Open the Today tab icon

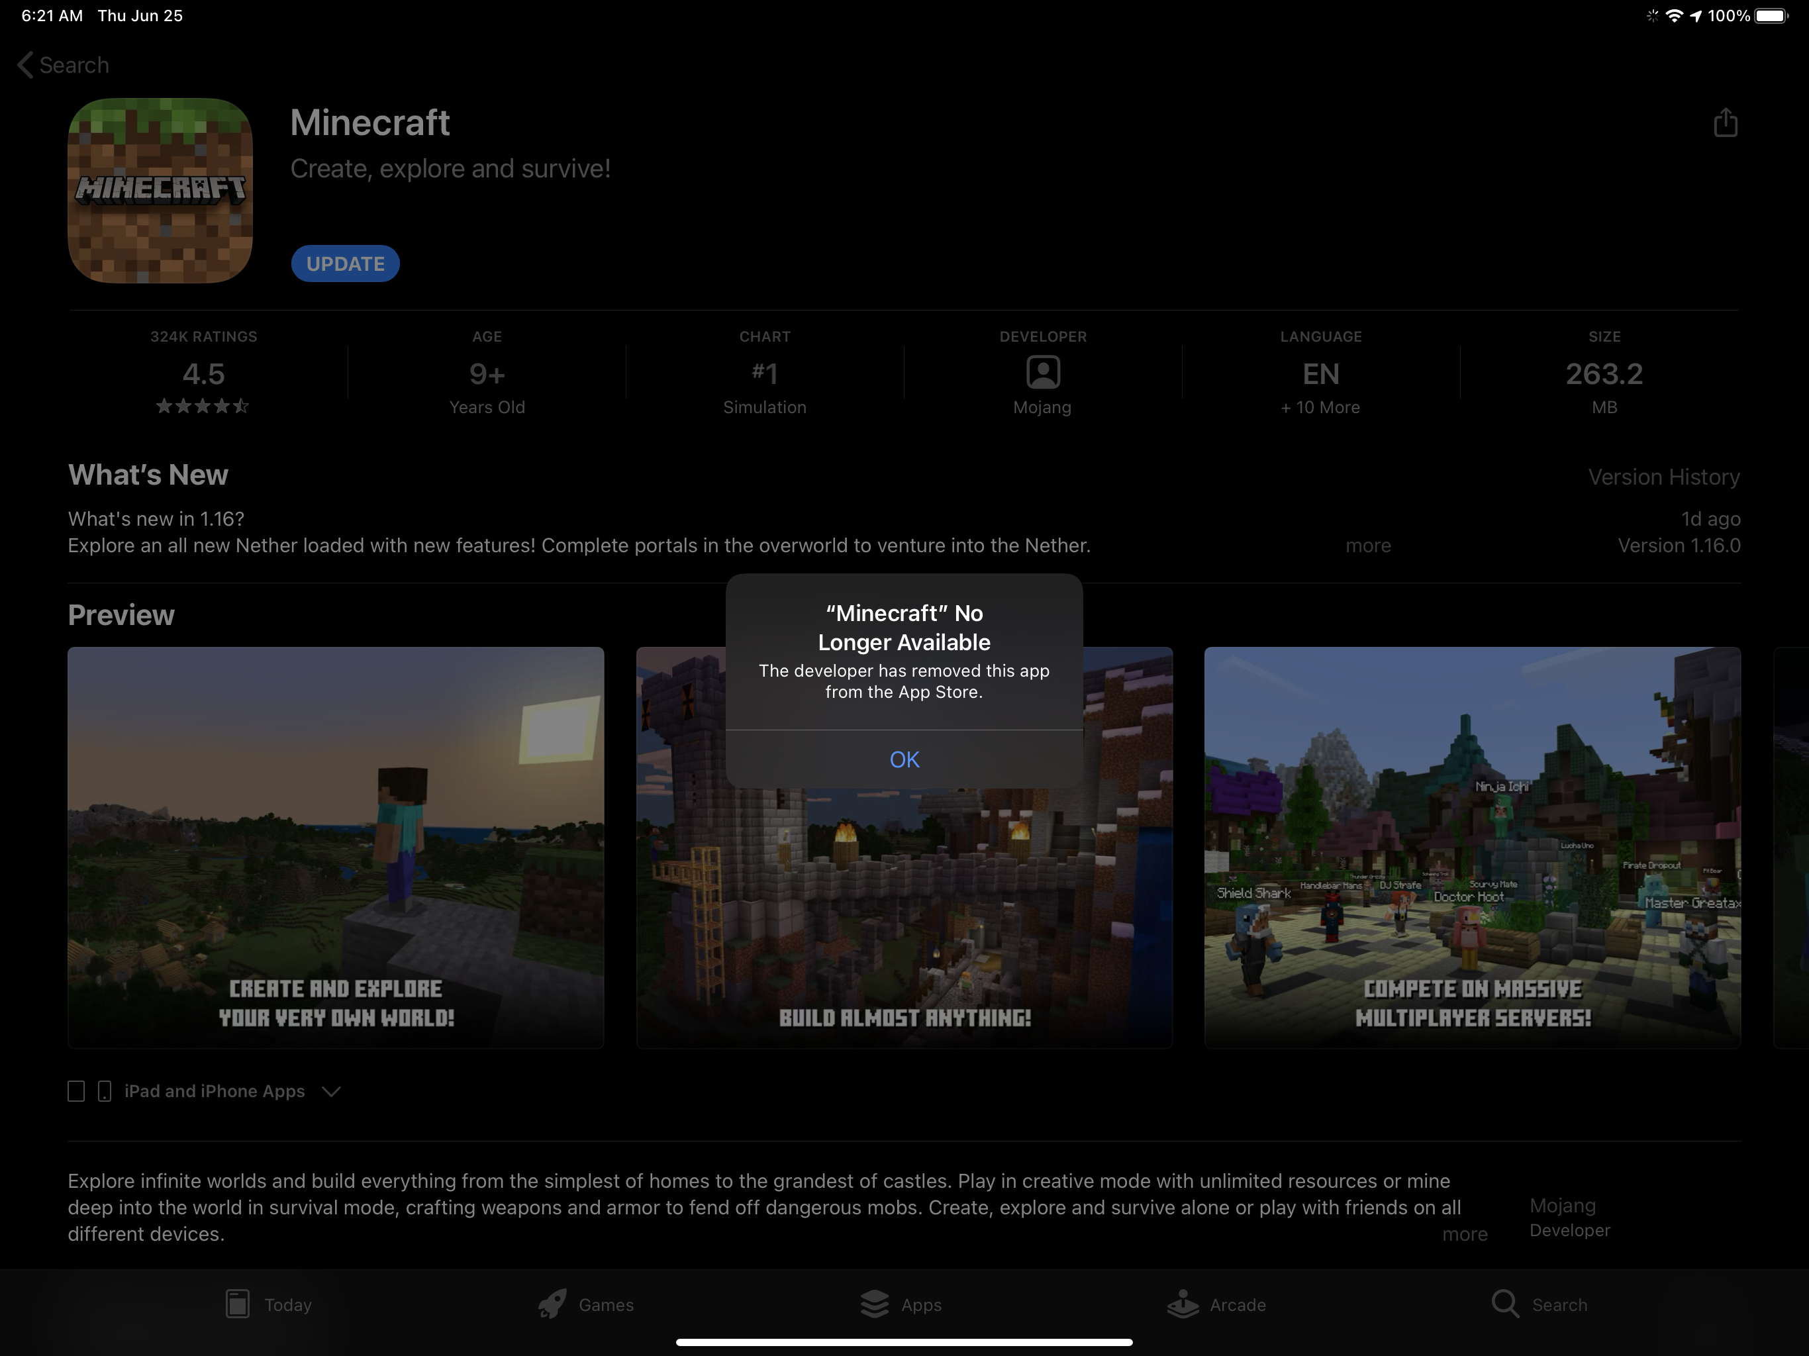coord(238,1304)
